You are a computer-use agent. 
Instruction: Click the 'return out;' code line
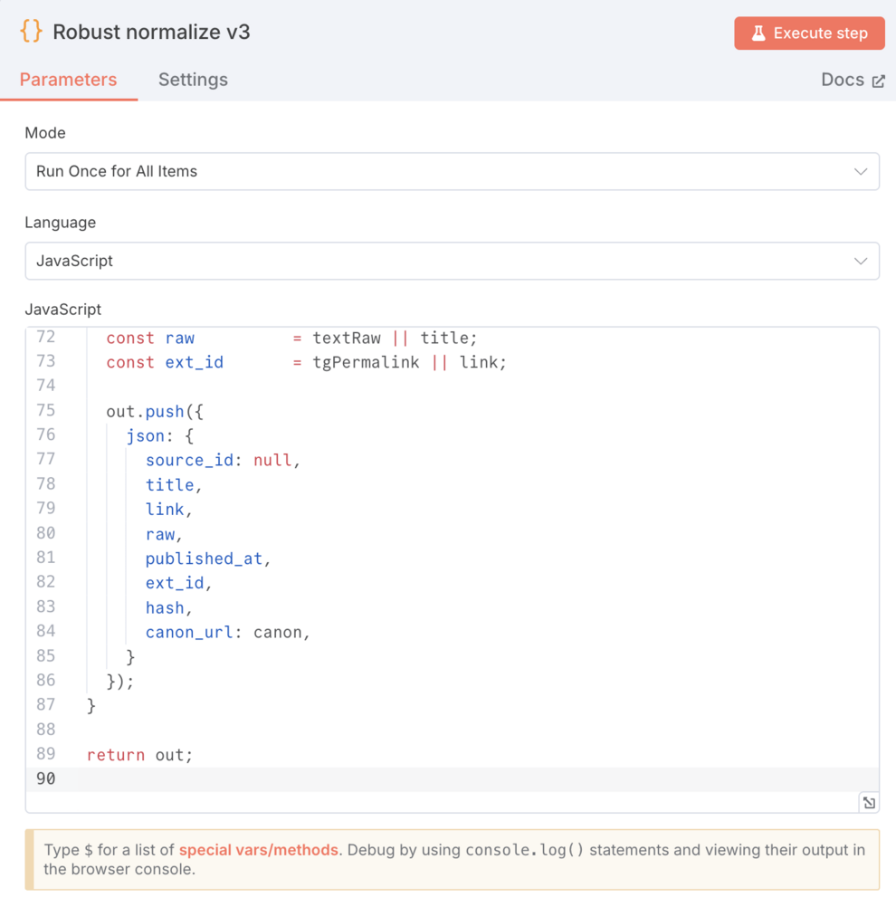point(140,754)
